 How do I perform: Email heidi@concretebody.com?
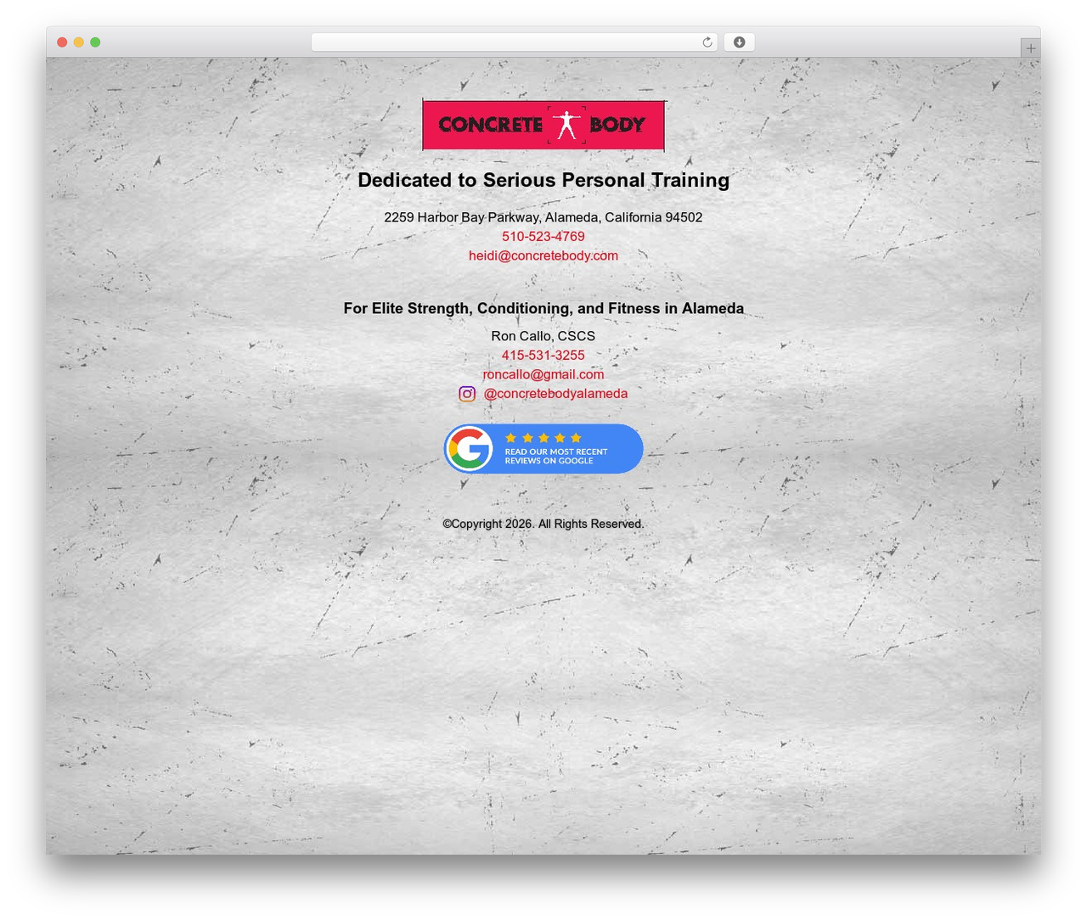coord(543,255)
